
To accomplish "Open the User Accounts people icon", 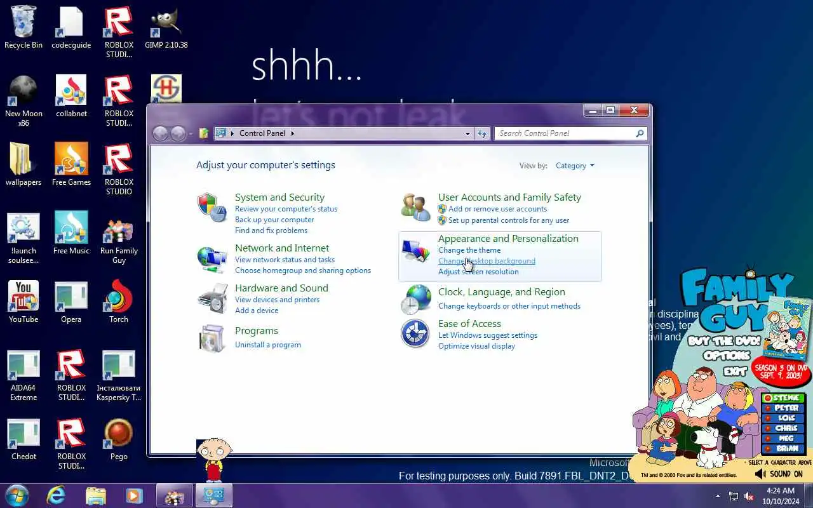I will 415,207.
